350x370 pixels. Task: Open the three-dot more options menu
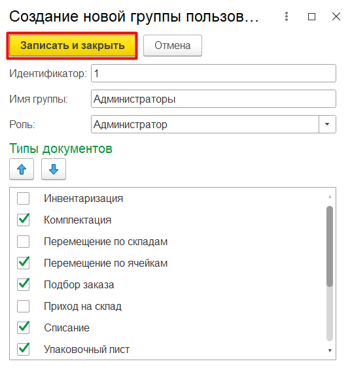click(x=287, y=16)
